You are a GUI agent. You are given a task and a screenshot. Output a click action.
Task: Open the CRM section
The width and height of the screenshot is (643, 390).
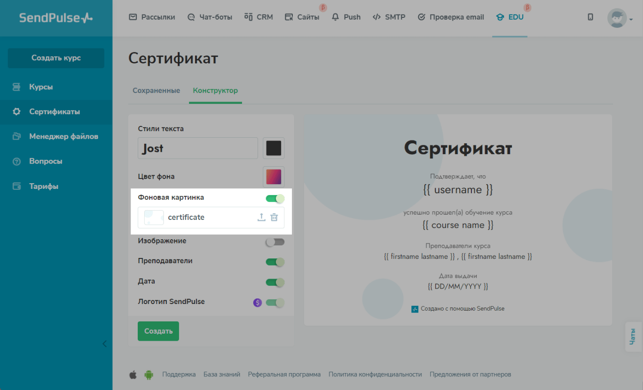(x=259, y=17)
